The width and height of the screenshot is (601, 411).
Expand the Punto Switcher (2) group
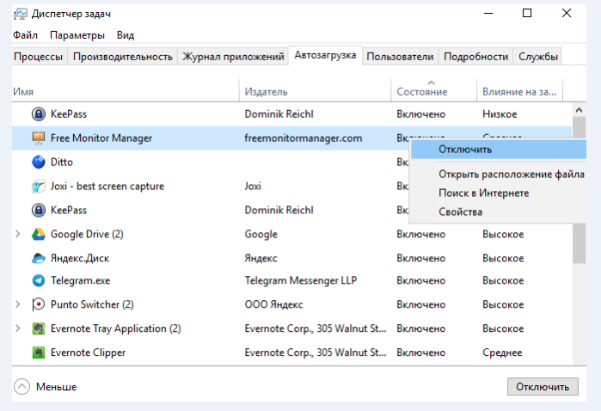(x=18, y=304)
